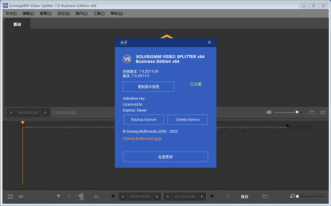Take a snapshot with the camera icon

coord(323,113)
